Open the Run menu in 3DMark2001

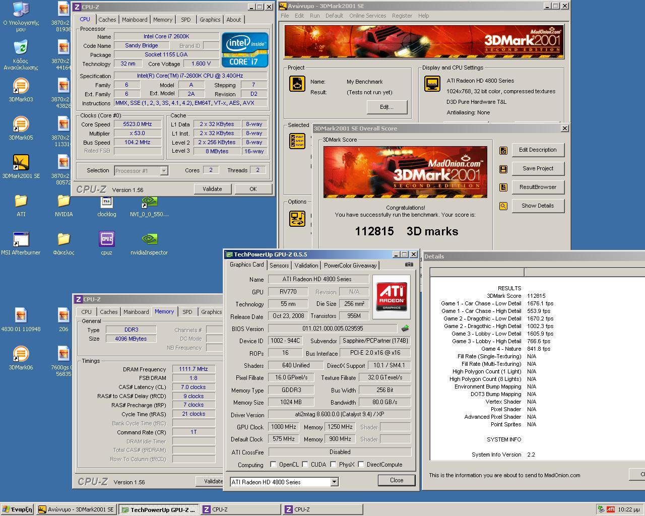[x=315, y=16]
